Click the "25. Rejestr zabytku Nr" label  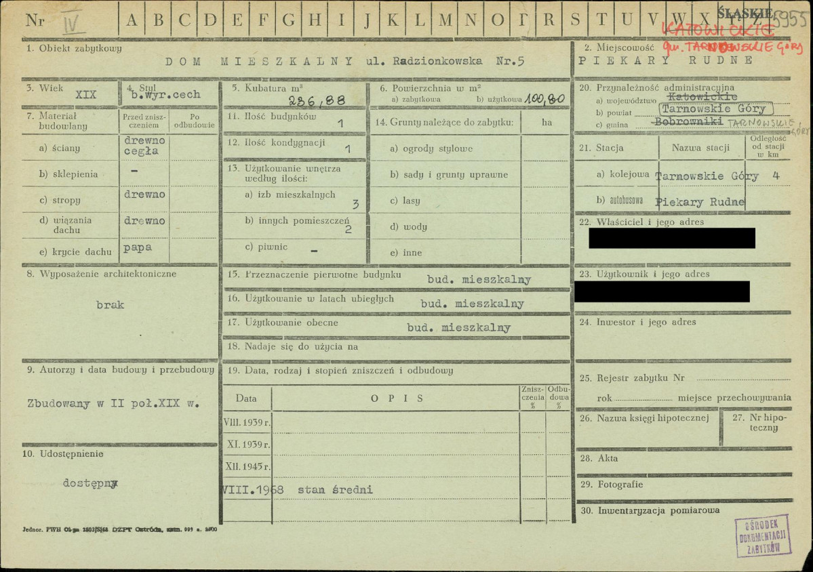632,378
